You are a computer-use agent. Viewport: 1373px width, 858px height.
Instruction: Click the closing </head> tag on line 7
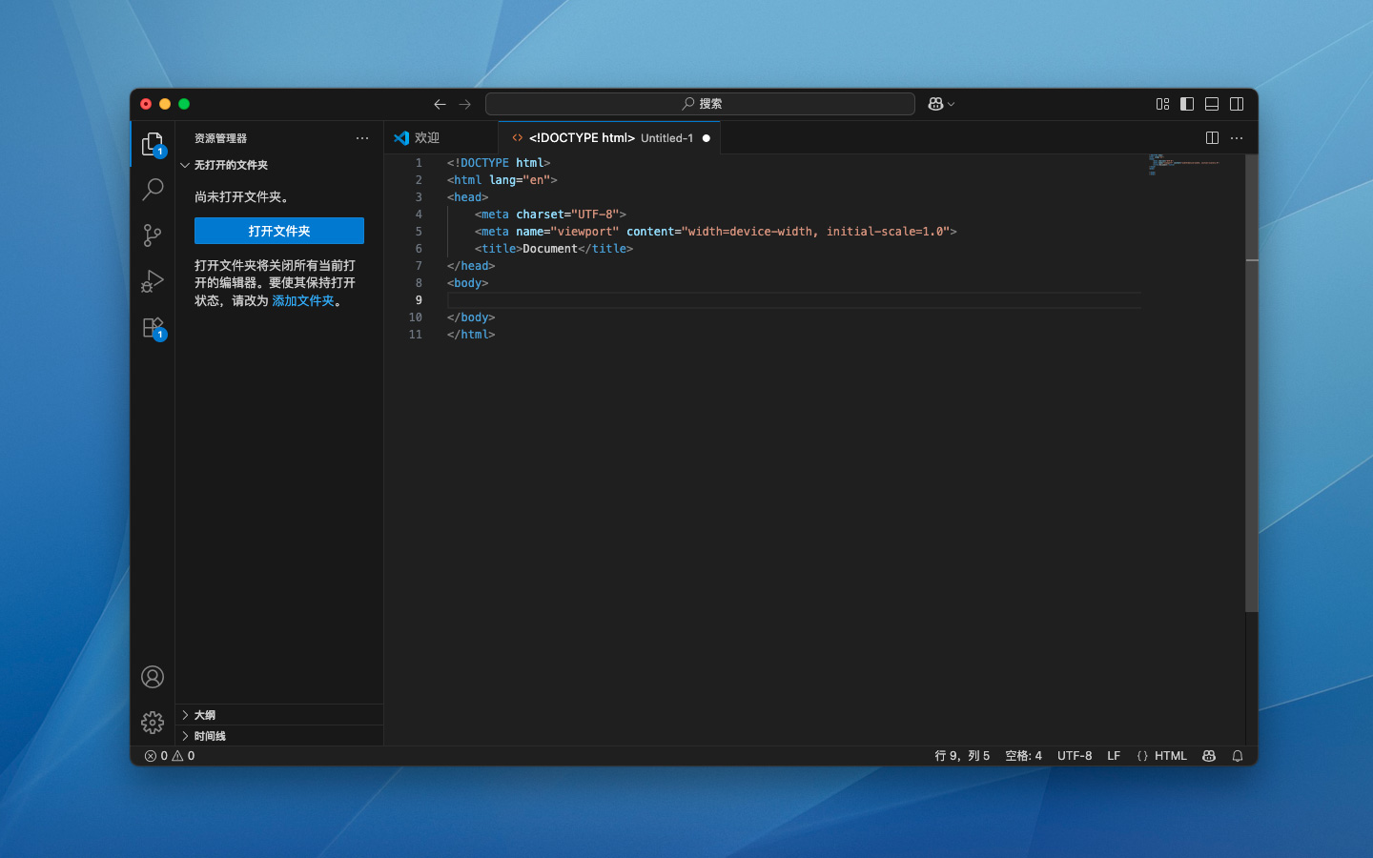tap(471, 266)
